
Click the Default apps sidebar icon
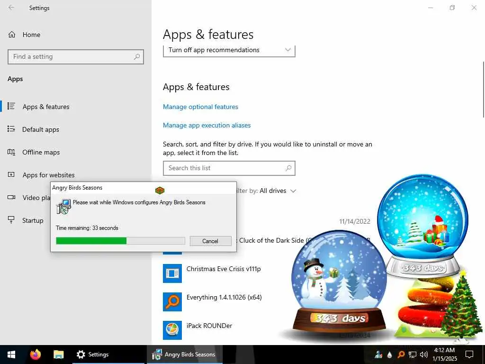11,129
